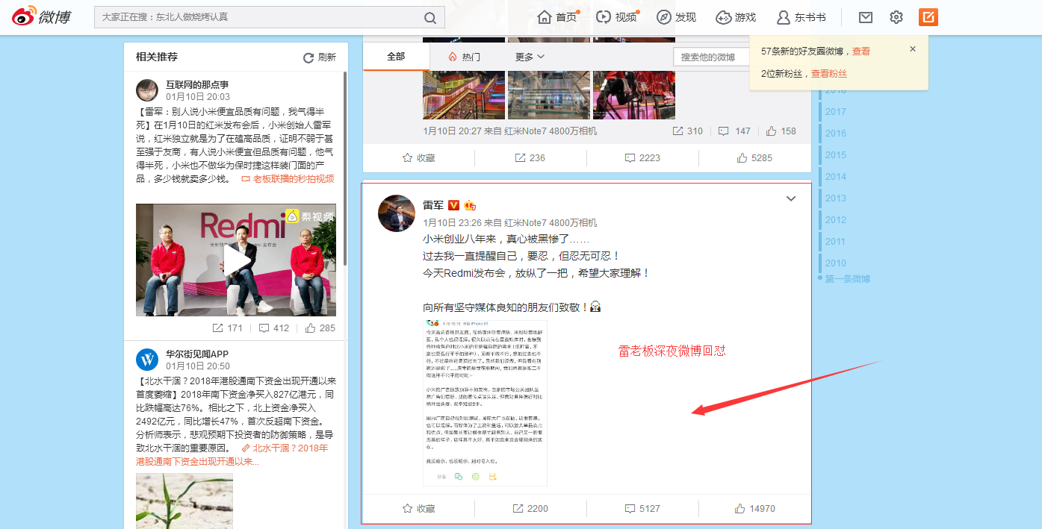Open the settings gear in the header

coord(896,17)
